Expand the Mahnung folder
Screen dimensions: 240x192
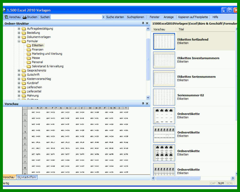click(x=19, y=96)
